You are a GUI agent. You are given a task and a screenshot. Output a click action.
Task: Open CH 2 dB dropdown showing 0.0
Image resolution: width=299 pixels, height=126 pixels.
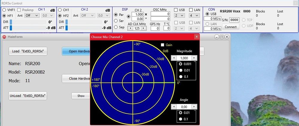tap(104, 16)
